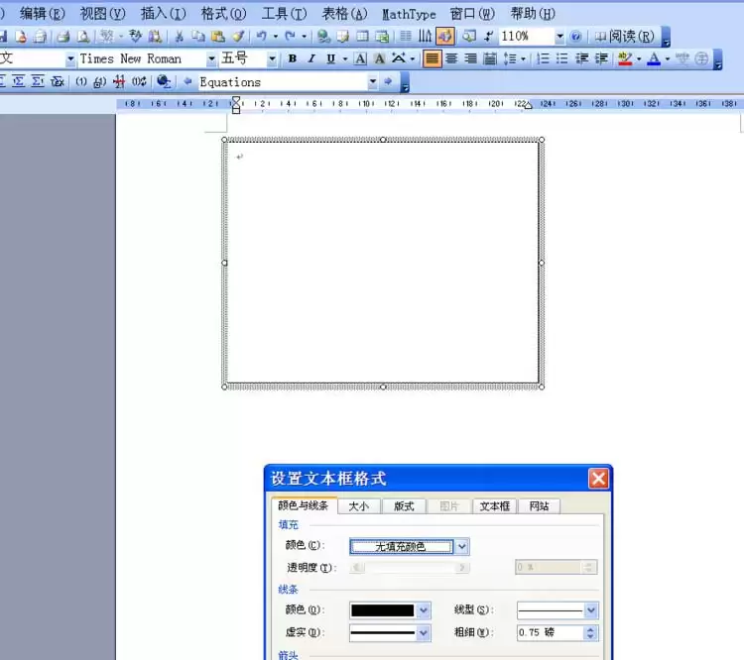The image size is (744, 660).
Task: Open the 110% zoom level dropdown
Action: tap(559, 36)
